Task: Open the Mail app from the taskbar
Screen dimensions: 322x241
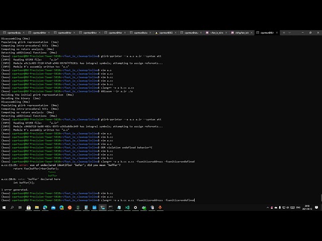Action: 53,207
